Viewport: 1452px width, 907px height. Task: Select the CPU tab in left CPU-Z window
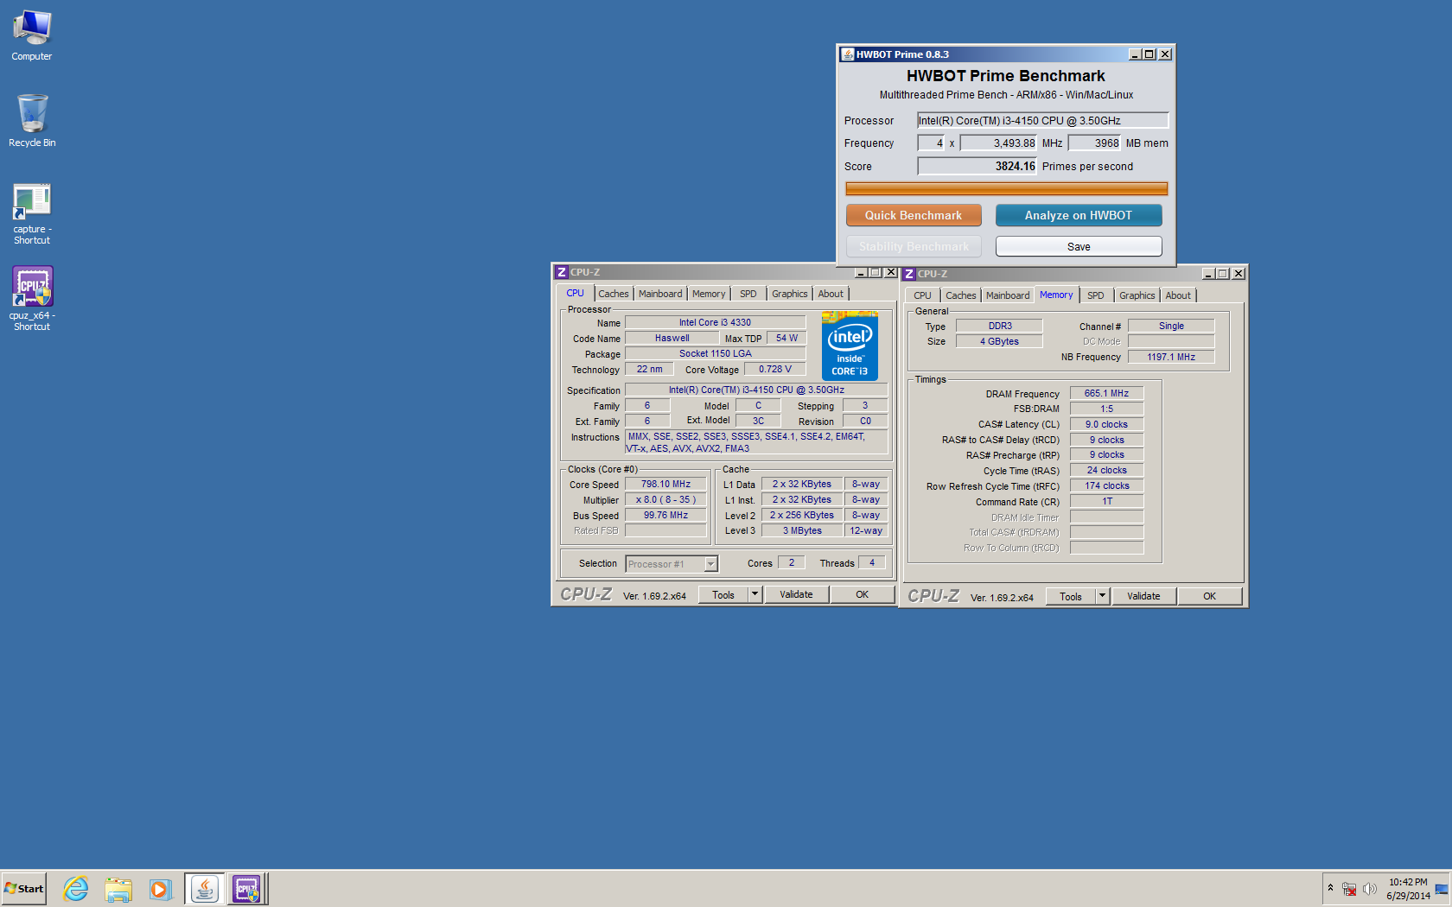coord(576,293)
